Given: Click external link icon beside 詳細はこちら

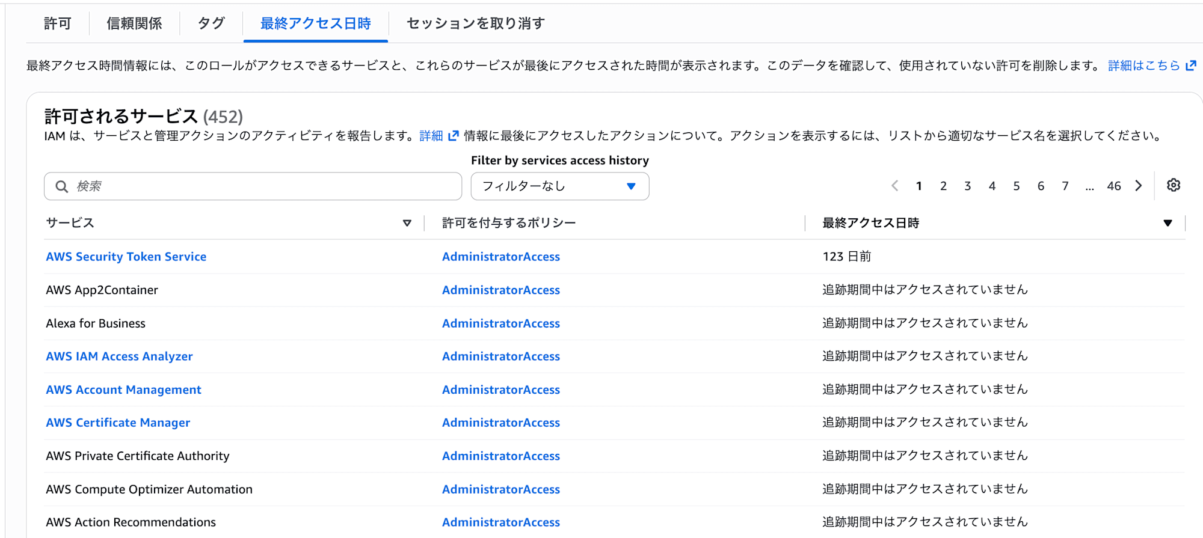Looking at the screenshot, I should 1190,66.
